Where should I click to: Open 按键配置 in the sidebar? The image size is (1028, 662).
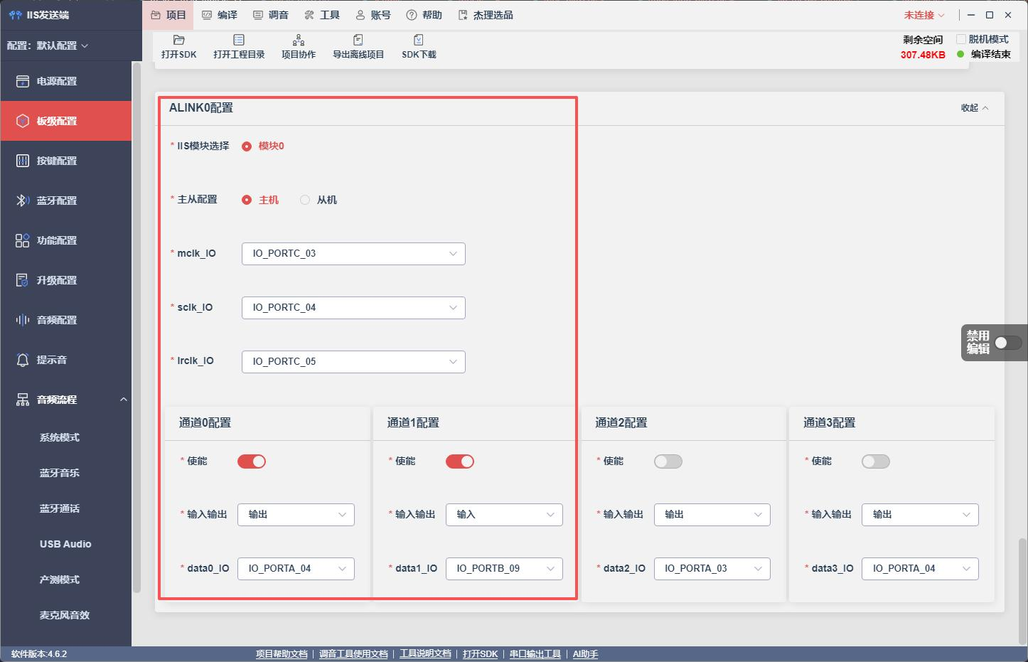click(65, 161)
